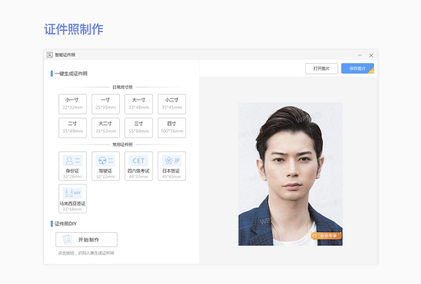Screen dimensions: 421x284
Task: Click the 会员专享 badge on photo
Action: 326,236
